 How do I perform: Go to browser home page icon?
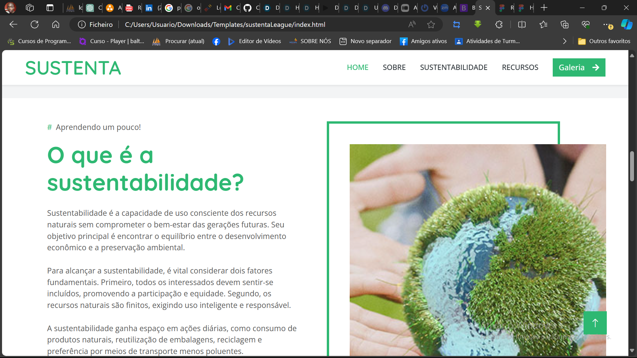tap(56, 25)
